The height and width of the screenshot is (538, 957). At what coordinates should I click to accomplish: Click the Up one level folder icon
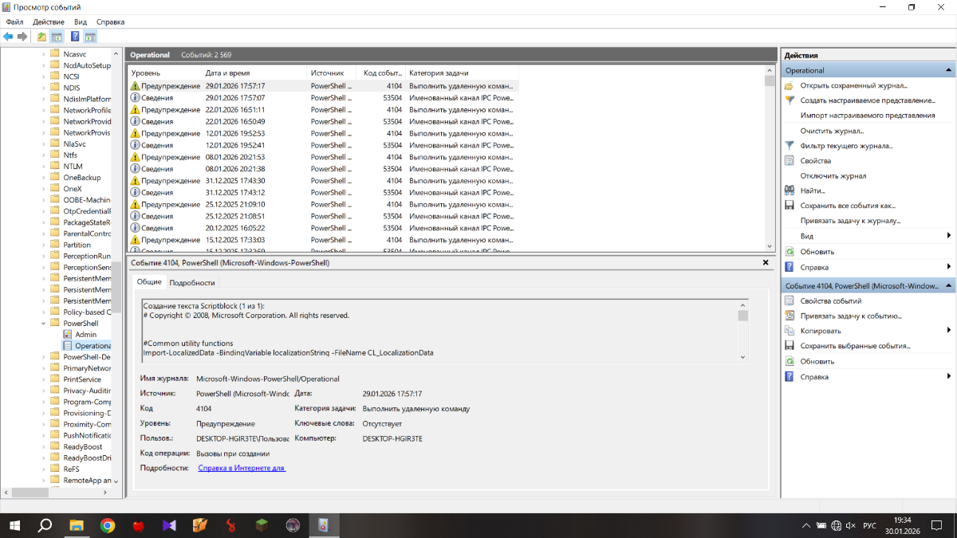pos(41,37)
